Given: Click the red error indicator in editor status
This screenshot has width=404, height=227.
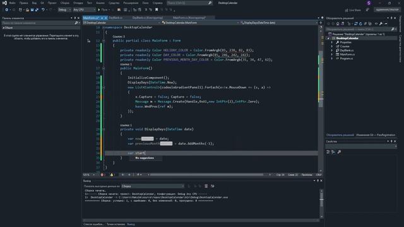Looking at the screenshot, I should 102,175.
